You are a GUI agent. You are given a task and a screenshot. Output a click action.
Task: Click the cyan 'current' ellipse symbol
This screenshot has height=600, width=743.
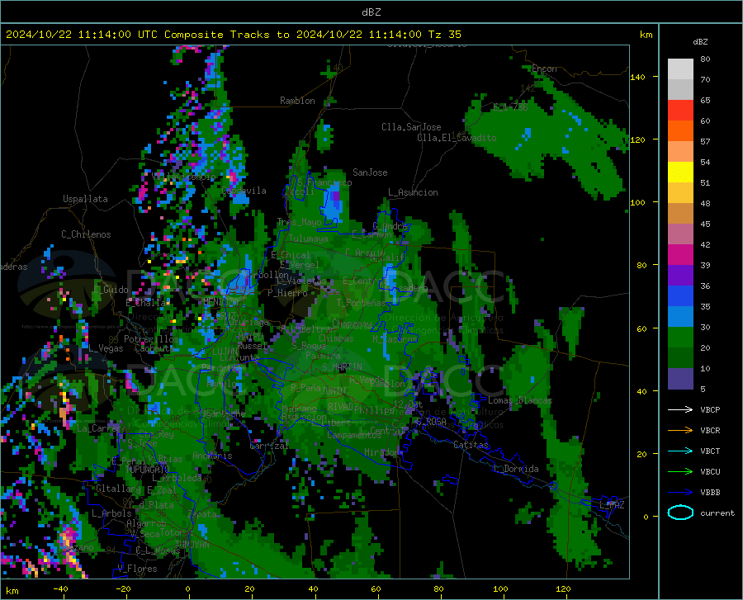[680, 513]
